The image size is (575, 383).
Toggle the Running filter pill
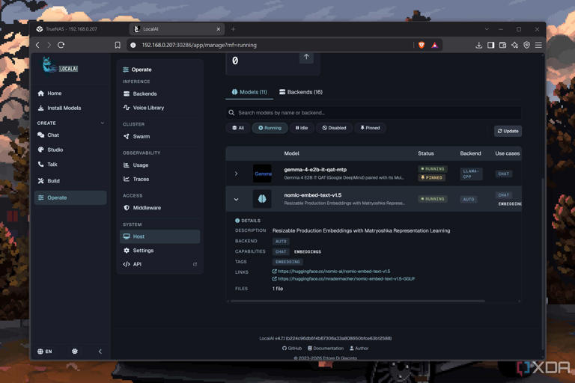[x=270, y=128]
